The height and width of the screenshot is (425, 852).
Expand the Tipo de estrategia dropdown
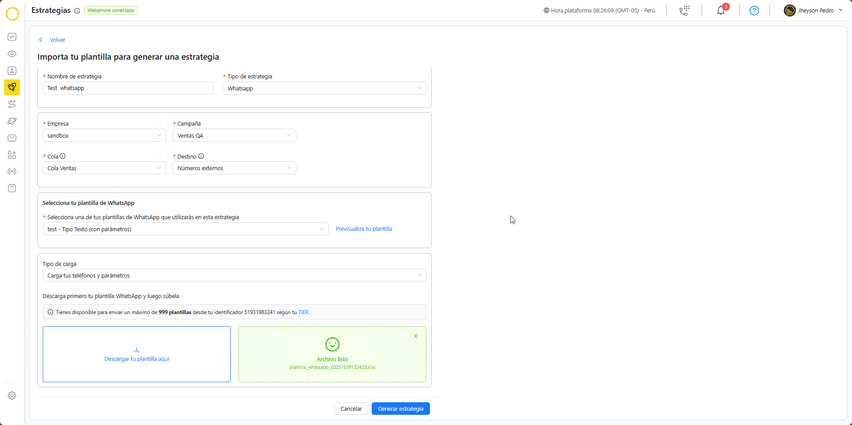(x=324, y=88)
